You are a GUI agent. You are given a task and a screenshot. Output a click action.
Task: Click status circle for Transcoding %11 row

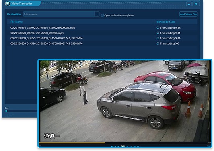click(x=158, y=33)
